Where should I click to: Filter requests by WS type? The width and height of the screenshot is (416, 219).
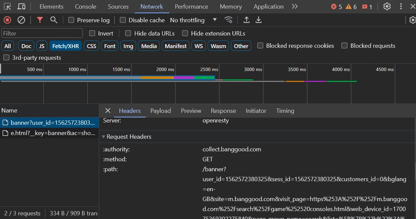[199, 46]
